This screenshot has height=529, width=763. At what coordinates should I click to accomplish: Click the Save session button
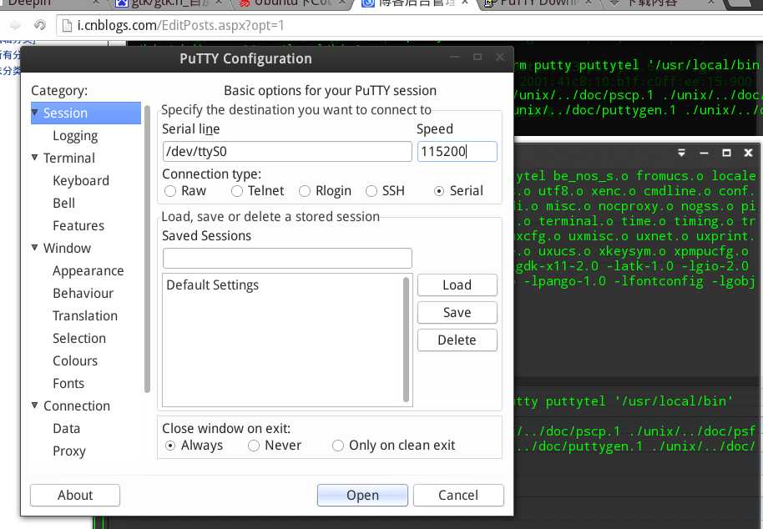457,312
